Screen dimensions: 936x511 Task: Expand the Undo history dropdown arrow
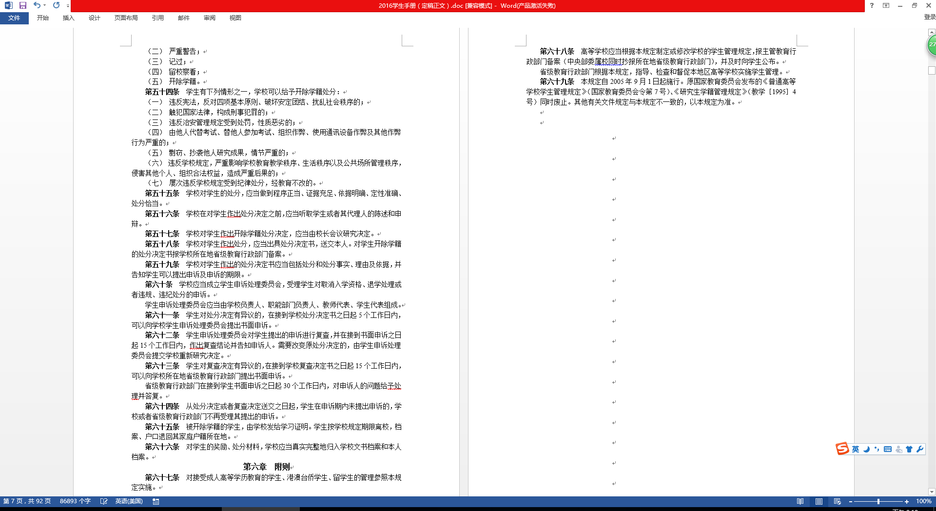tap(44, 5)
